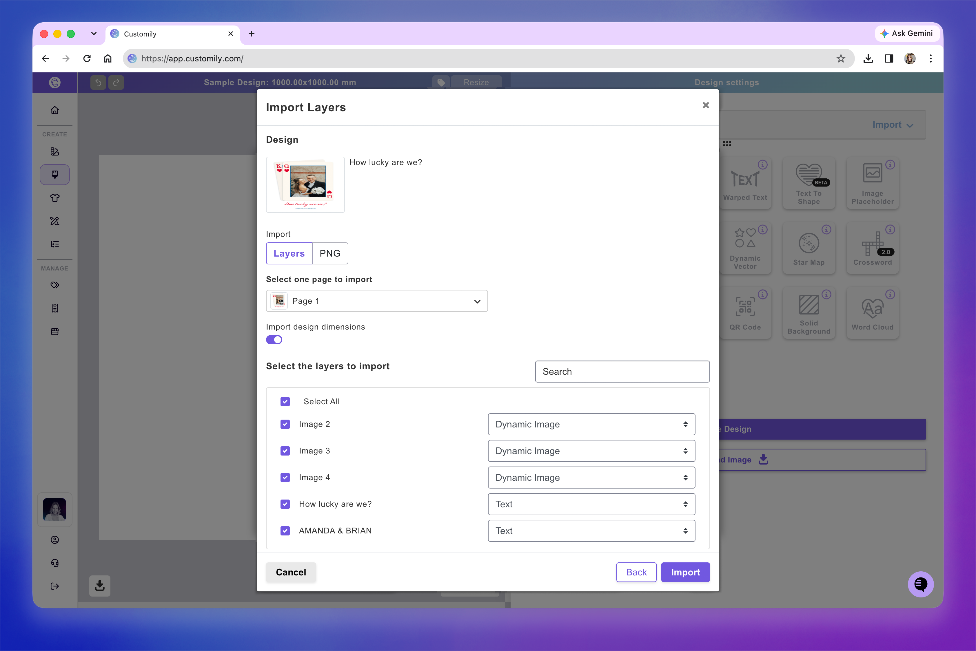Image resolution: width=976 pixels, height=651 pixels.
Task: Select the Star Map element
Action: [809, 248]
